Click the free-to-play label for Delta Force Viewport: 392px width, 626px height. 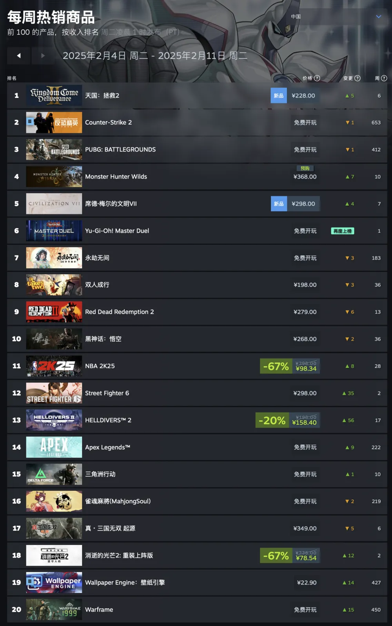point(305,474)
